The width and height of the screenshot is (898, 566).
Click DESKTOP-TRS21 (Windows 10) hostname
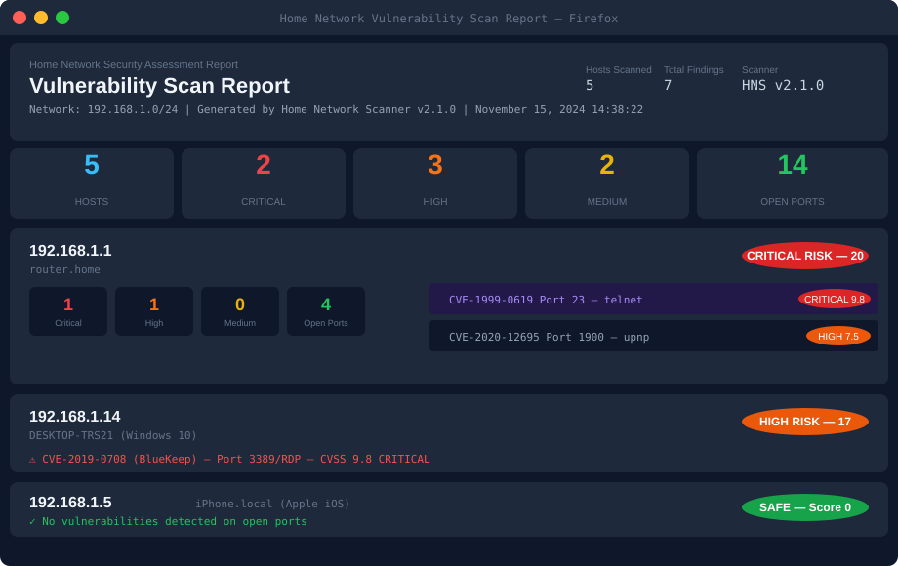pos(113,435)
